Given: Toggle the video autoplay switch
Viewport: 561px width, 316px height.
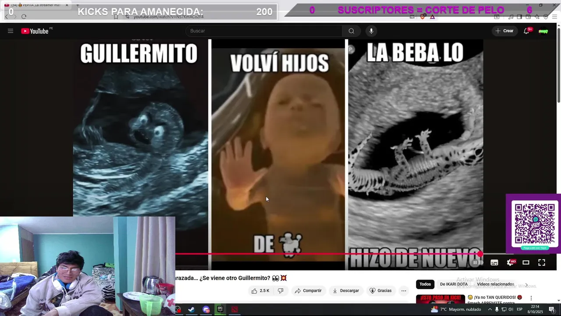Looking at the screenshot, I should click(x=477, y=262).
